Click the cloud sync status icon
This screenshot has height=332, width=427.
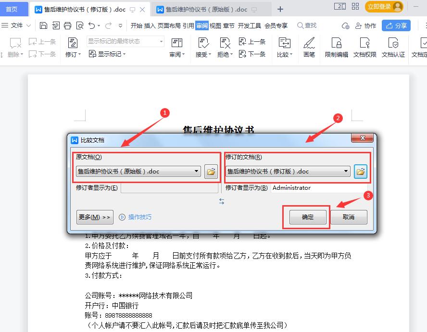346,25
